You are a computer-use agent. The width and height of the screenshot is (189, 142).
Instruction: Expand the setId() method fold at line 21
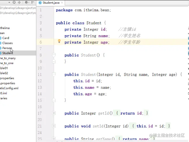(x=54, y=126)
